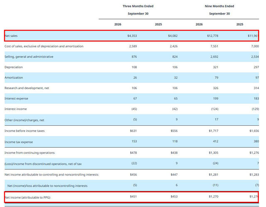266x207 pixels.
Task: Select 'Net income (attributable to PPG)' label
Action: [x=27, y=197]
